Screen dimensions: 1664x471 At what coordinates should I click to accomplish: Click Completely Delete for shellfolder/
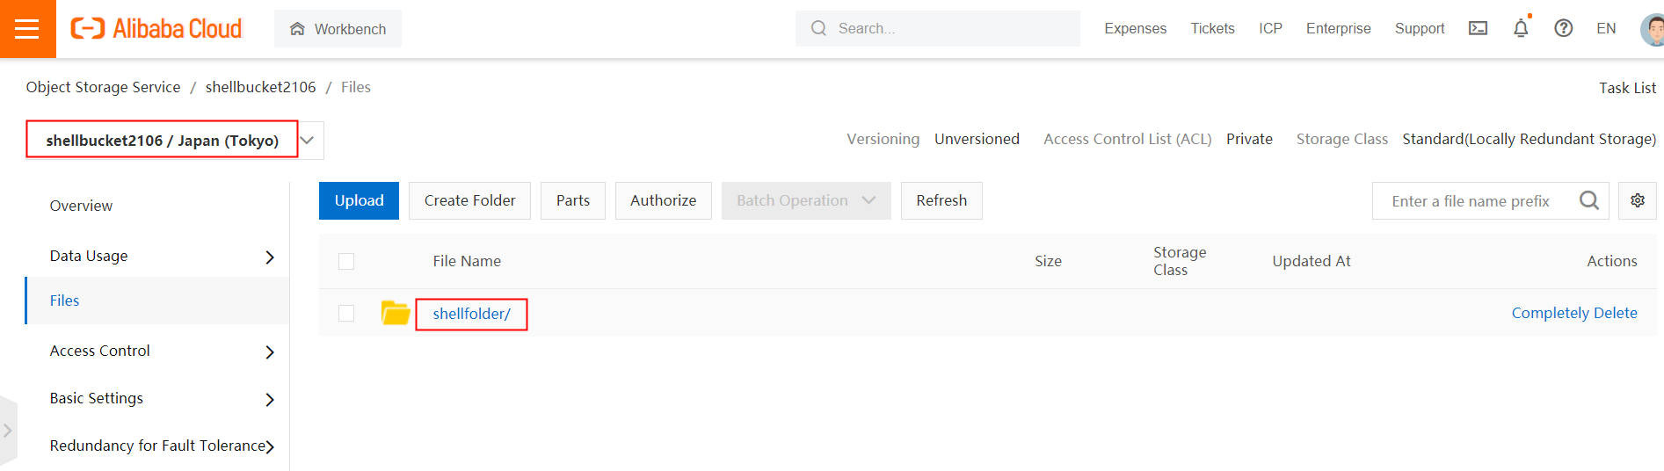pyautogui.click(x=1574, y=313)
